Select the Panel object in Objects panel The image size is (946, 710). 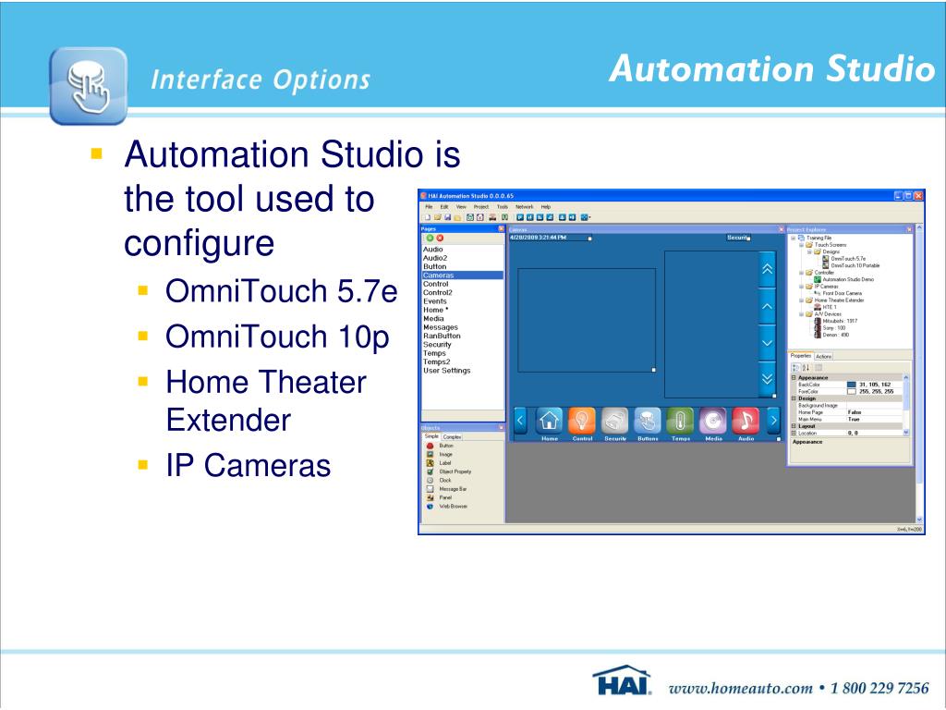(439, 497)
